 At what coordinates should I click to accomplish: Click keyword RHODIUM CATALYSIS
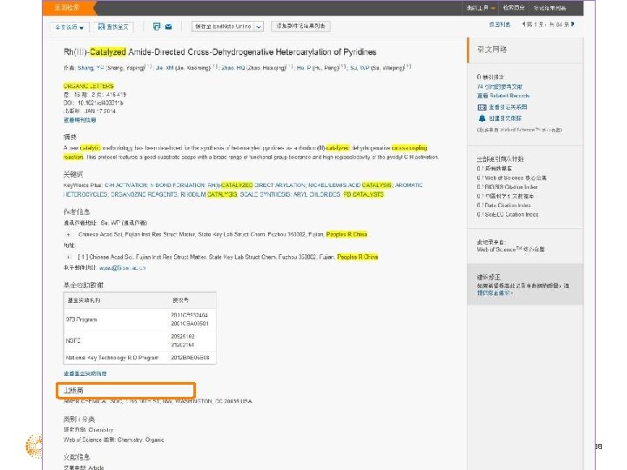click(x=209, y=194)
